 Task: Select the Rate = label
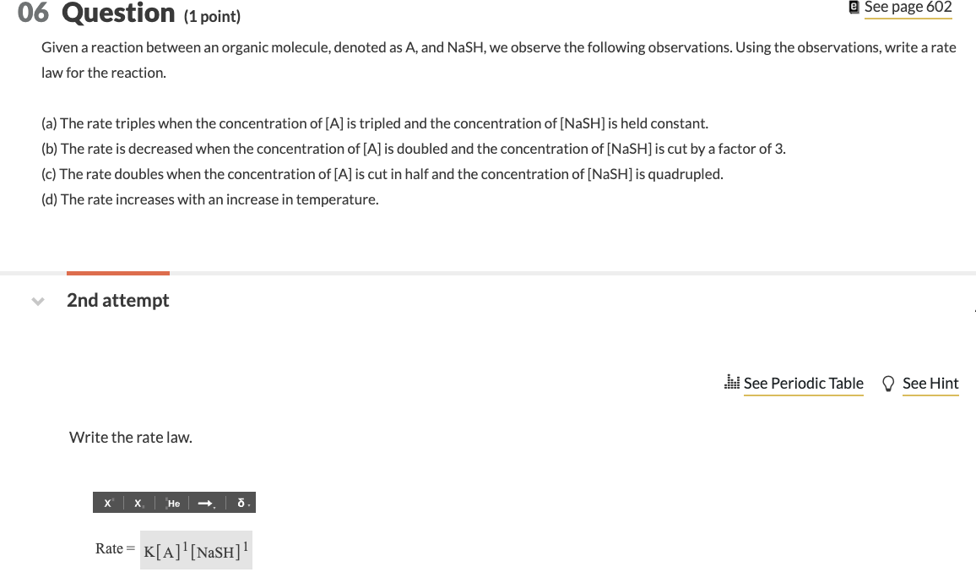pyautogui.click(x=113, y=548)
